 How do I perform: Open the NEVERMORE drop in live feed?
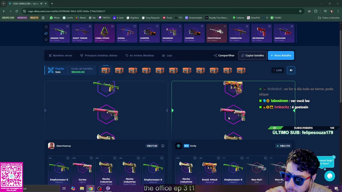point(262,33)
